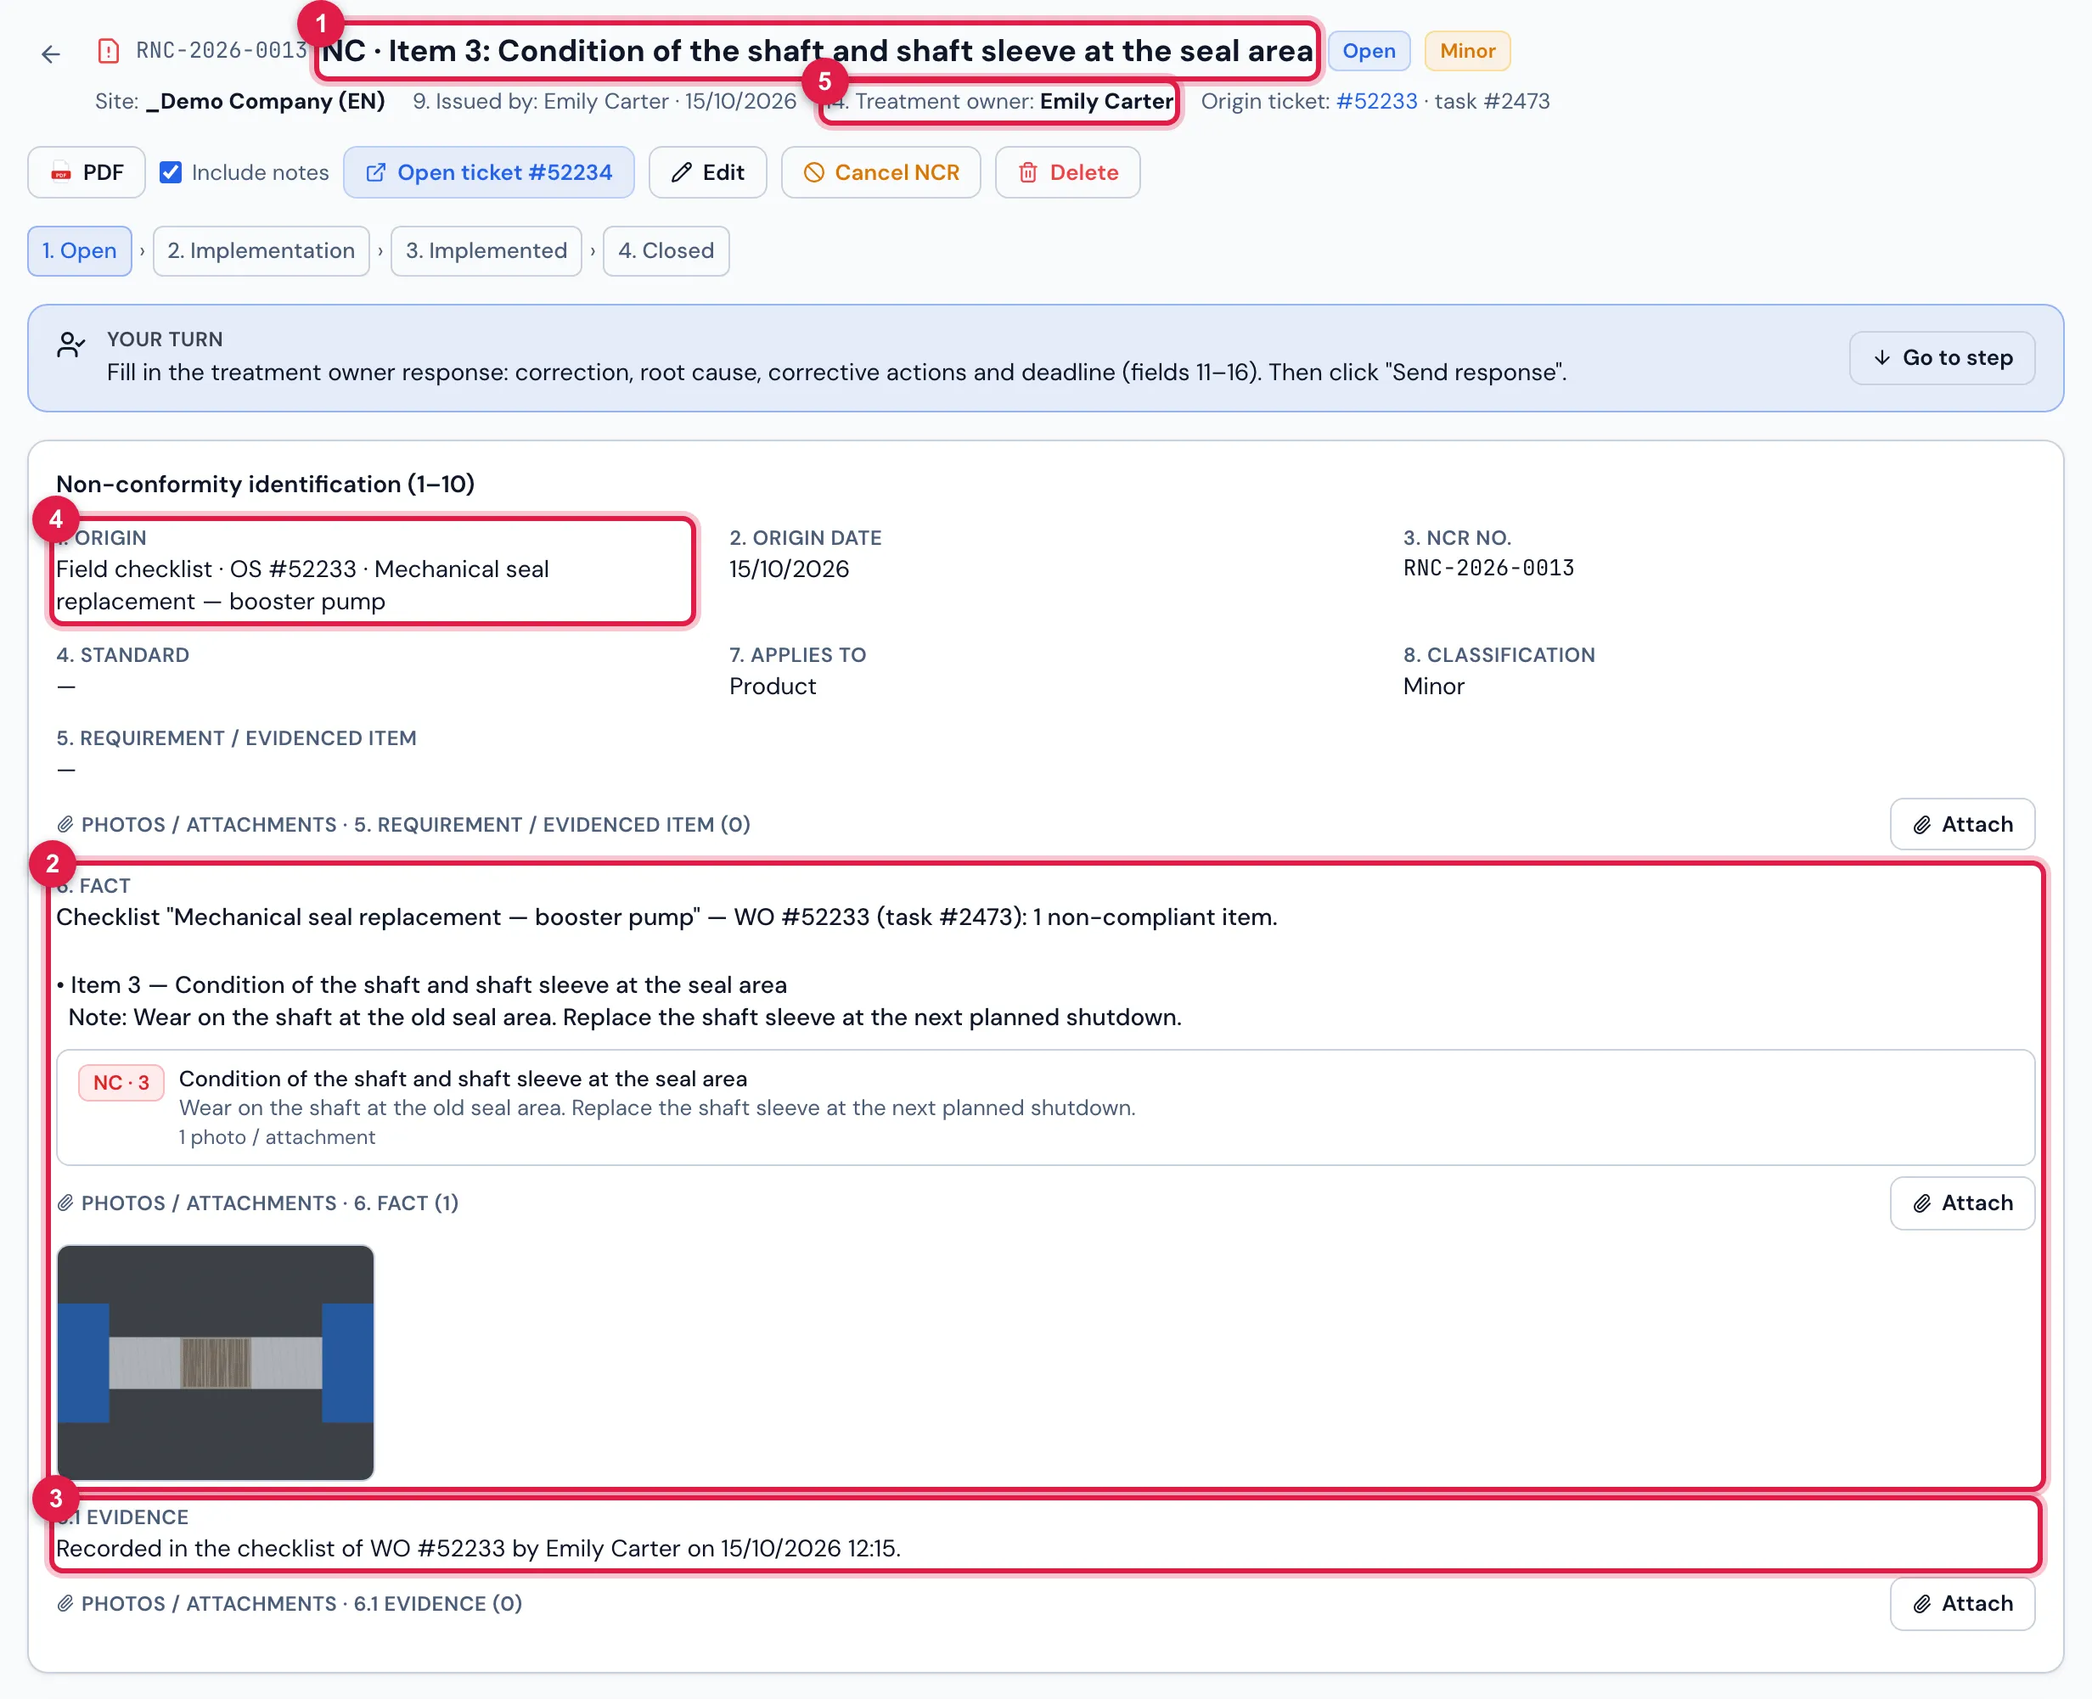Toggle the Include notes checkbox
Image resolution: width=2092 pixels, height=1699 pixels.
(x=171, y=172)
